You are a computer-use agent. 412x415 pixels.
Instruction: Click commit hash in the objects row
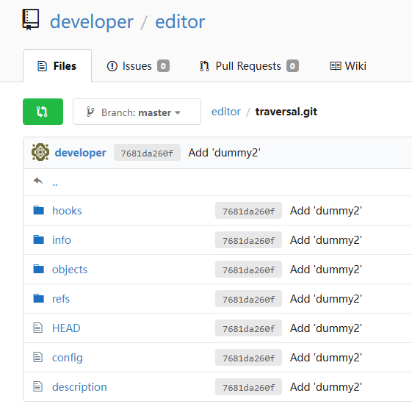(248, 270)
